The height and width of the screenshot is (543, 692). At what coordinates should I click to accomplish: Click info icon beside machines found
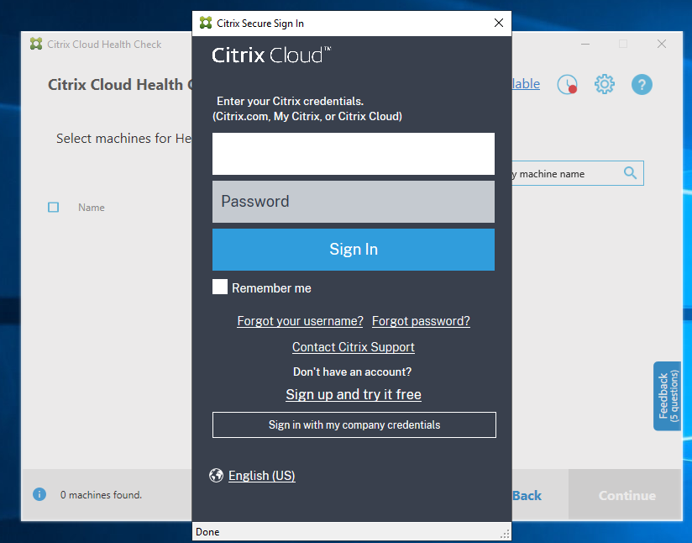(39, 494)
